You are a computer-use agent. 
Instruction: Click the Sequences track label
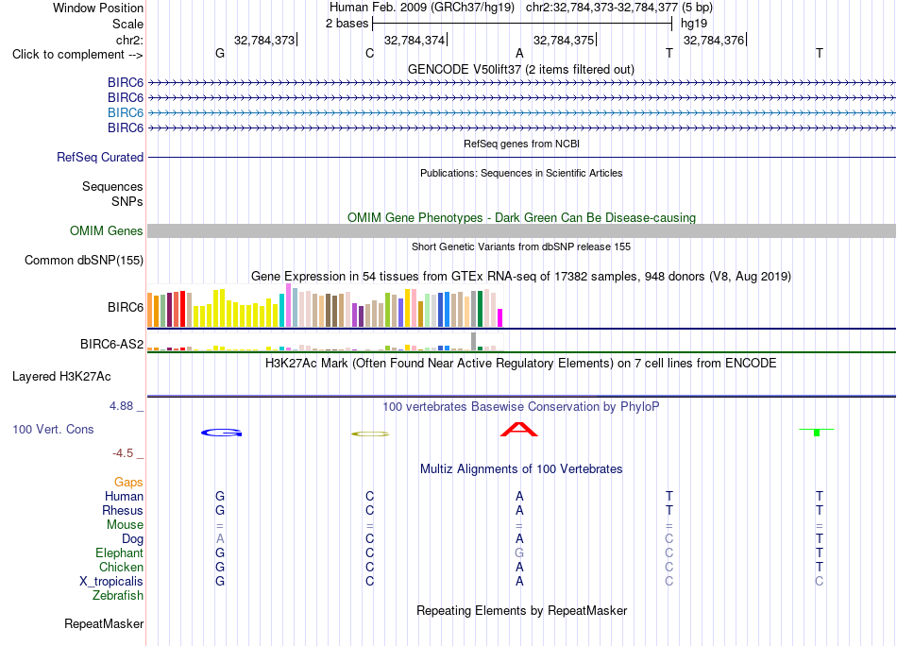pyautogui.click(x=112, y=187)
